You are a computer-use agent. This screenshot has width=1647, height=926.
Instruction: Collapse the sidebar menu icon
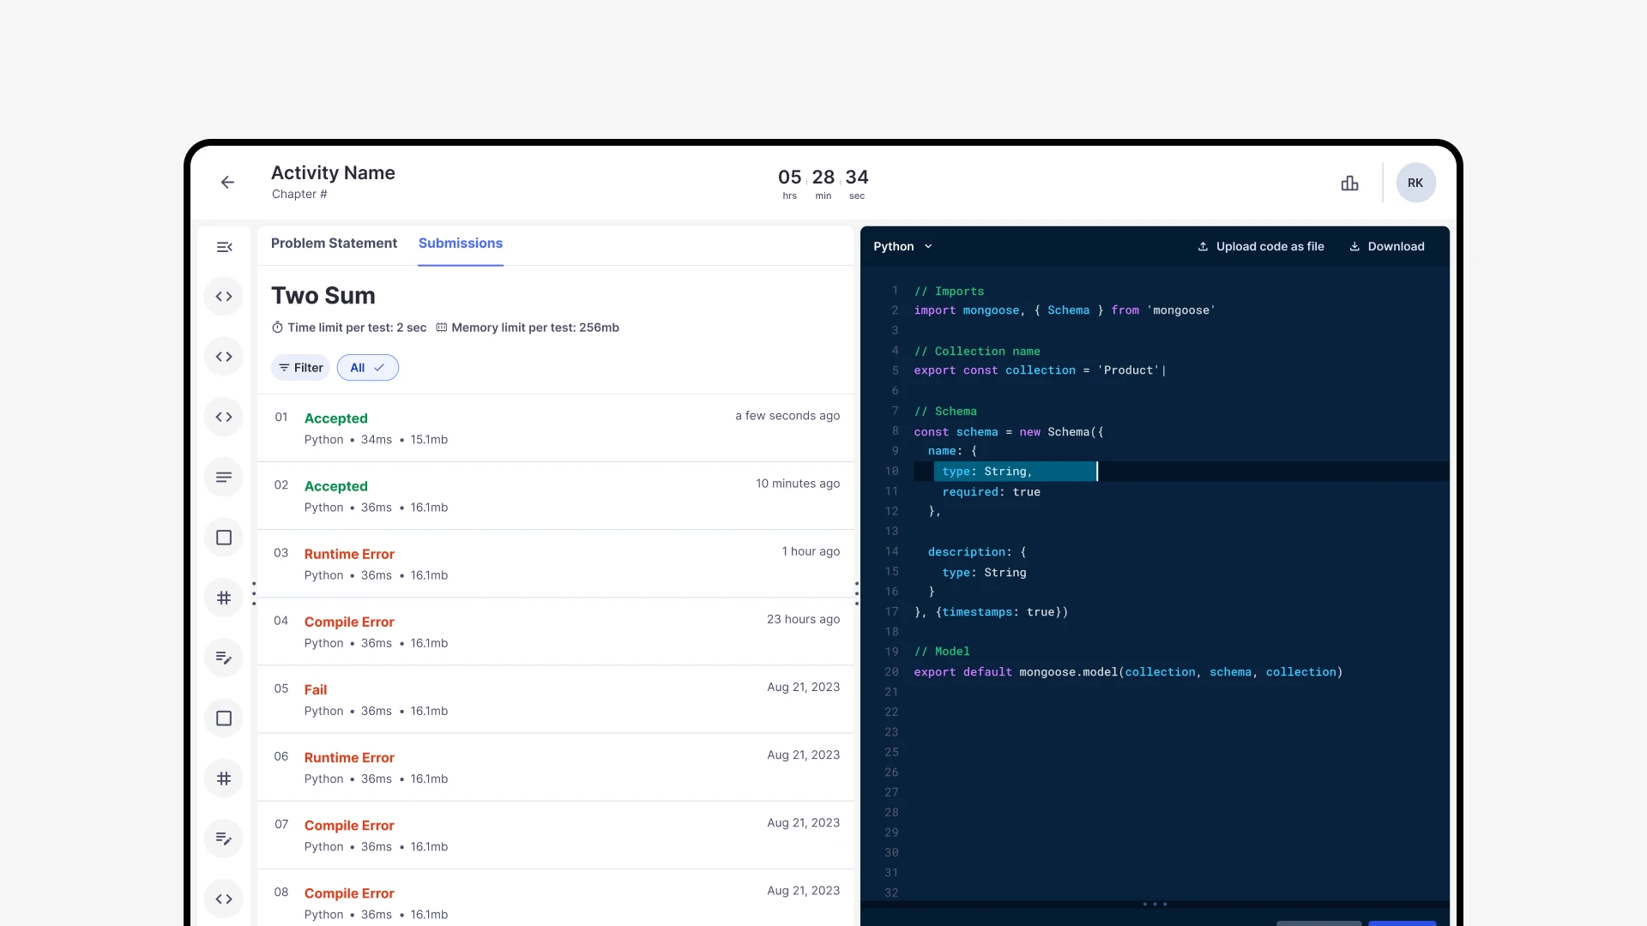224,247
